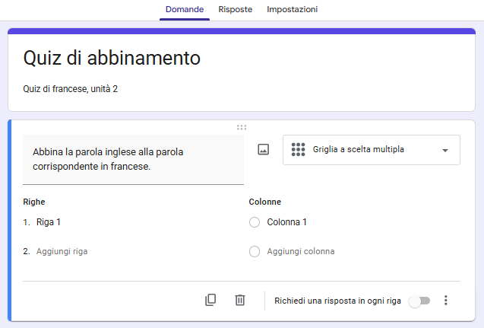Open the Impostazioni tab
484x328 pixels.
coord(292,10)
